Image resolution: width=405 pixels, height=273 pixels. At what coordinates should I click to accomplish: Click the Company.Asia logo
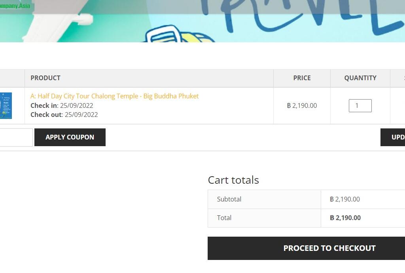click(x=16, y=6)
